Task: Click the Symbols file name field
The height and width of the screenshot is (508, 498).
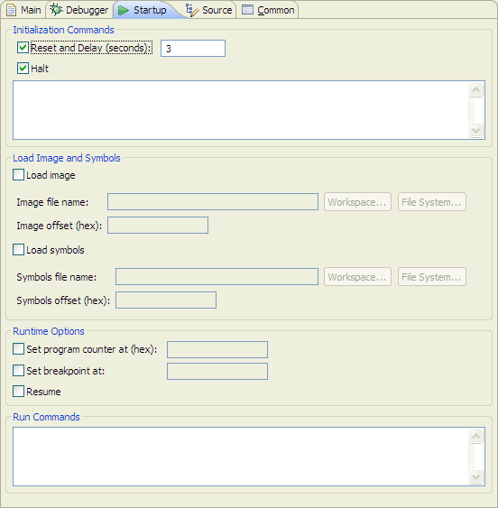Action: pos(217,277)
